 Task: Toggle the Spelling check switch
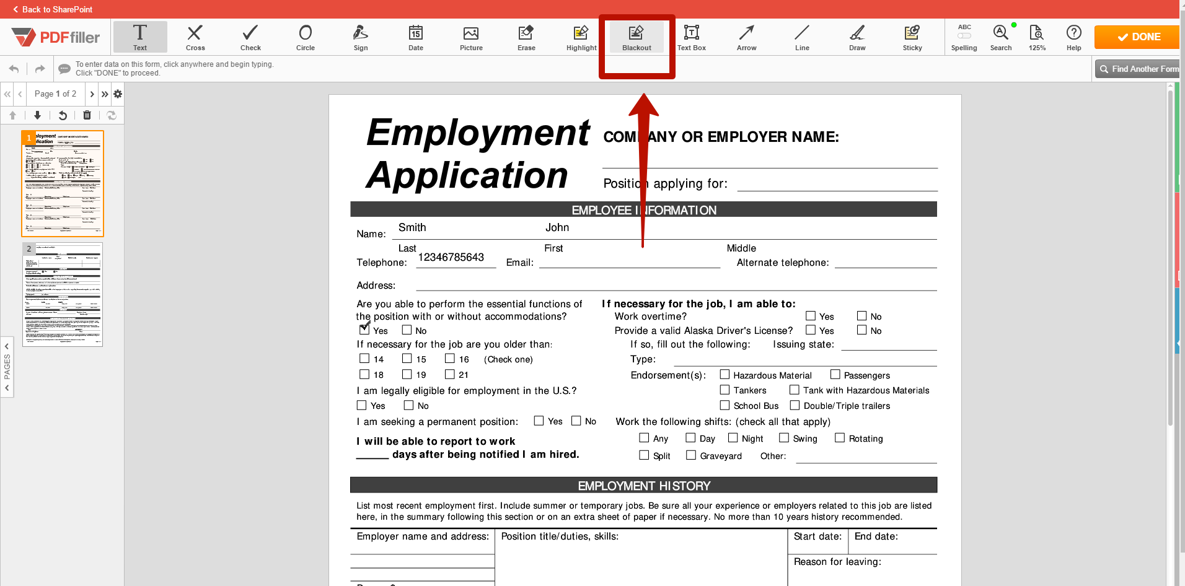coord(964,36)
